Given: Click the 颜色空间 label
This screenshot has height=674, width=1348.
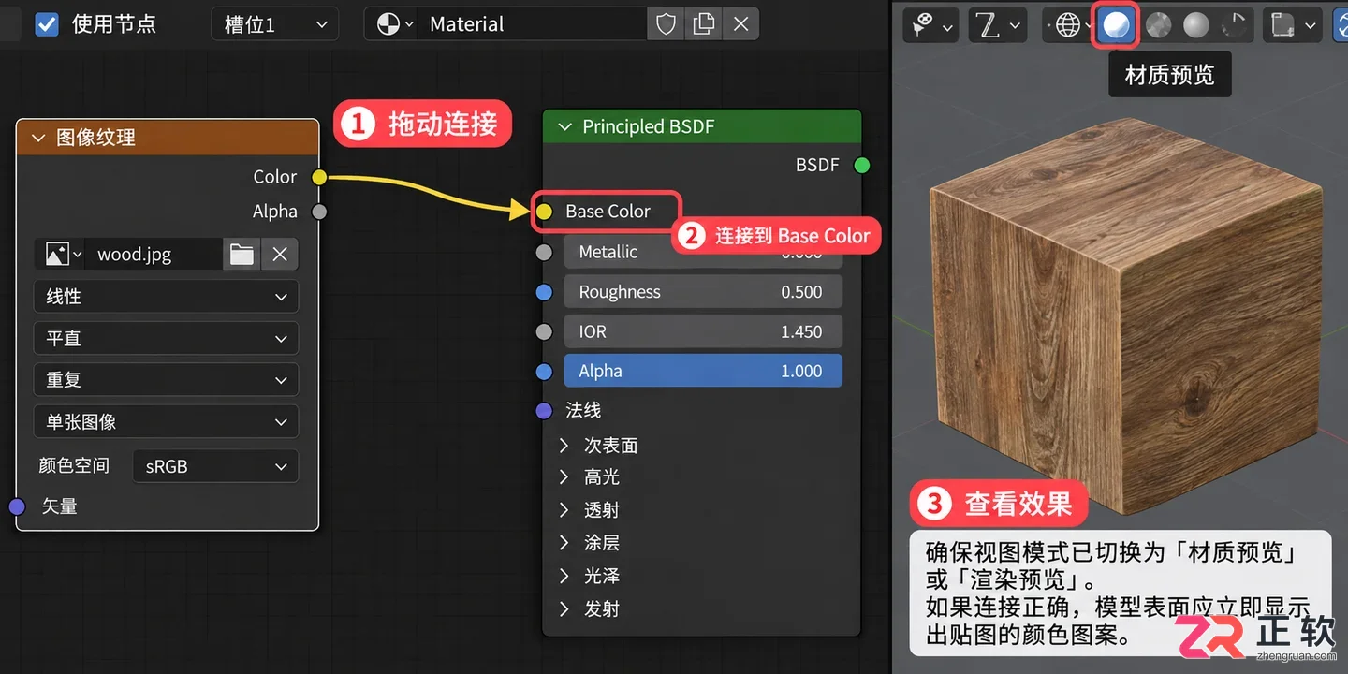Looking at the screenshot, I should pos(74,466).
